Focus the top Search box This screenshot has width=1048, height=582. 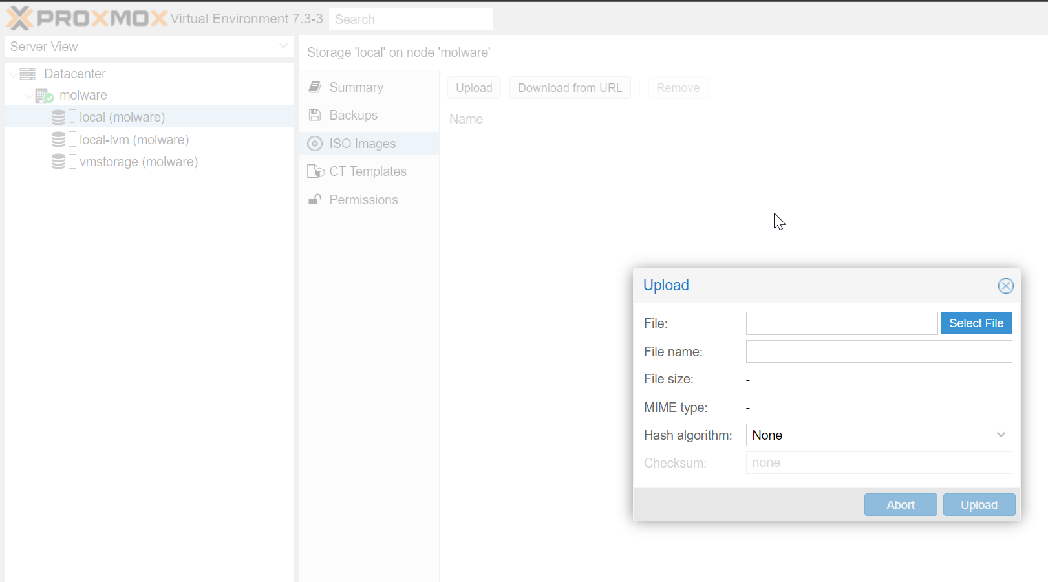point(411,19)
